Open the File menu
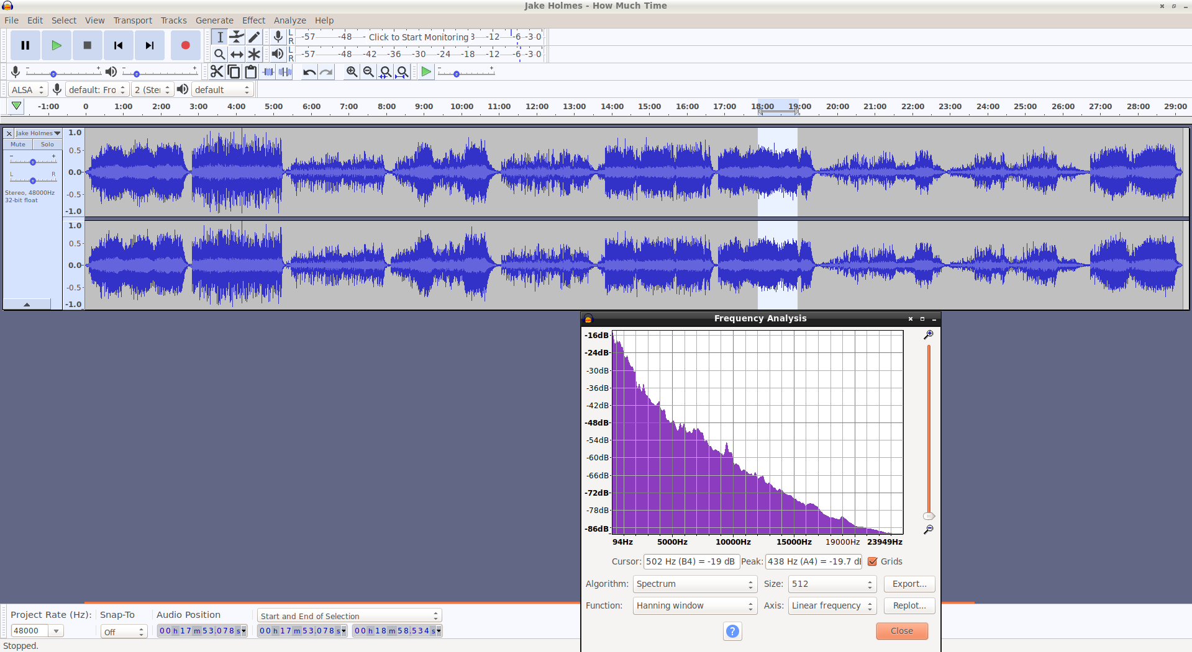The height and width of the screenshot is (652, 1192). (x=12, y=20)
